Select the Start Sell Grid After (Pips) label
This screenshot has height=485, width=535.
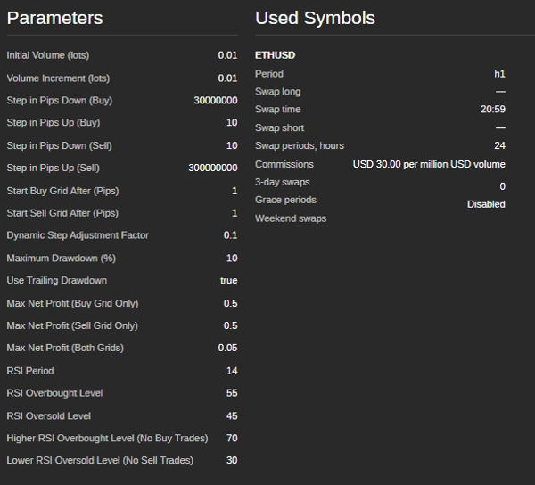(x=62, y=213)
